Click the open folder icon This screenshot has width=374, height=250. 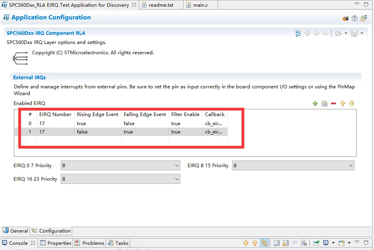(x=338, y=33)
